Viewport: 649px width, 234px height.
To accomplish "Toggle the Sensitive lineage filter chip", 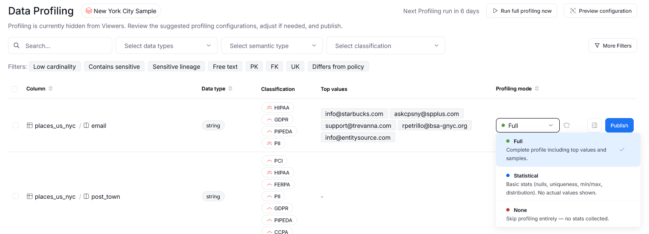I will click(x=176, y=66).
